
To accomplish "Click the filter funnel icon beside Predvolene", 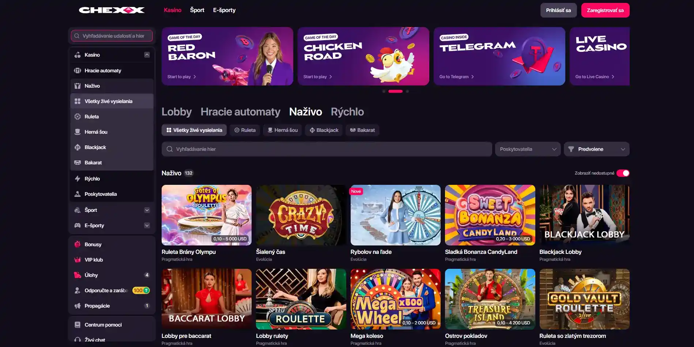I will [x=571, y=149].
